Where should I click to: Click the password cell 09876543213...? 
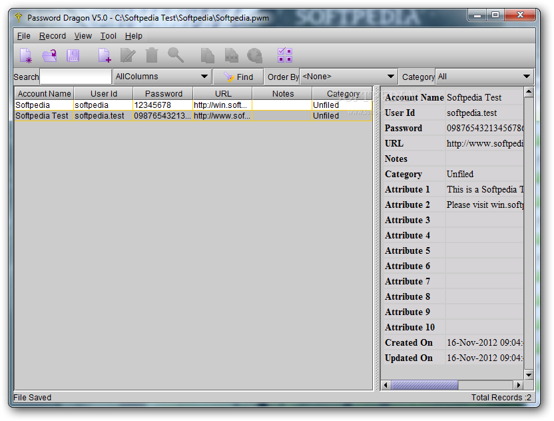coord(163,116)
